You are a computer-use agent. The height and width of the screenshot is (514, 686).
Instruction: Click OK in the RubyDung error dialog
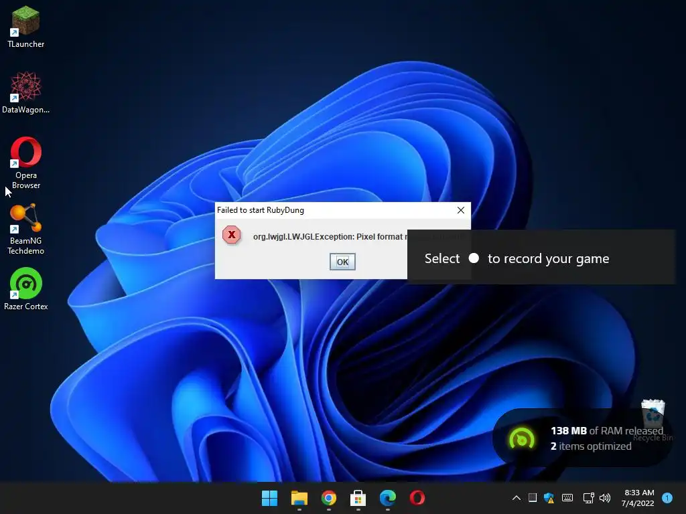[342, 262]
